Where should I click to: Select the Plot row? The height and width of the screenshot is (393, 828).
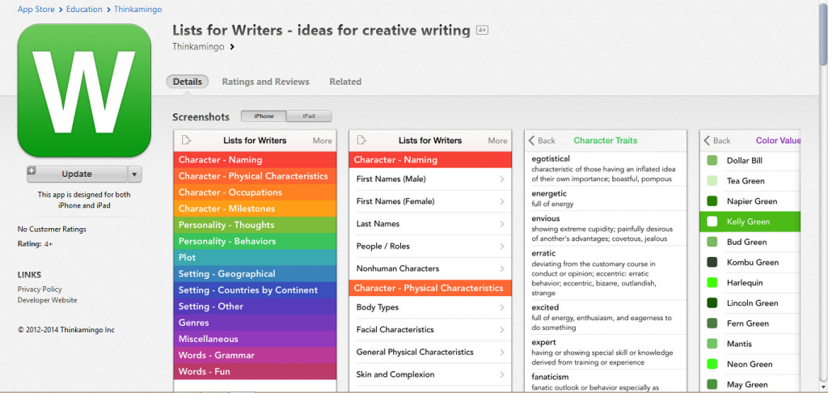pyautogui.click(x=255, y=258)
